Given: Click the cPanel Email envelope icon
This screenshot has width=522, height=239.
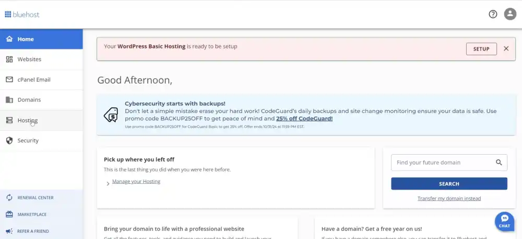Looking at the screenshot, I should (x=9, y=80).
